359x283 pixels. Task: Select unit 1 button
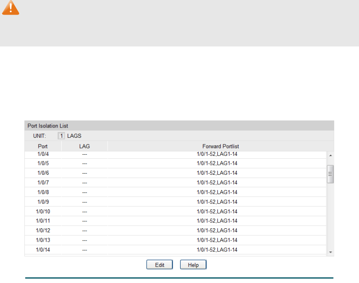click(61, 136)
